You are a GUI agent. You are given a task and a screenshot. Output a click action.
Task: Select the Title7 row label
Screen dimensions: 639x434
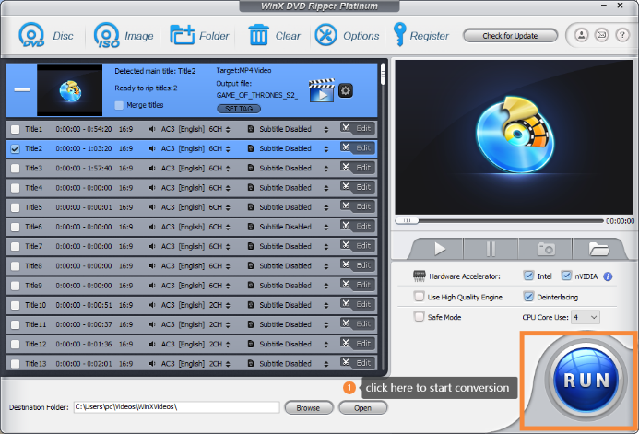point(33,246)
